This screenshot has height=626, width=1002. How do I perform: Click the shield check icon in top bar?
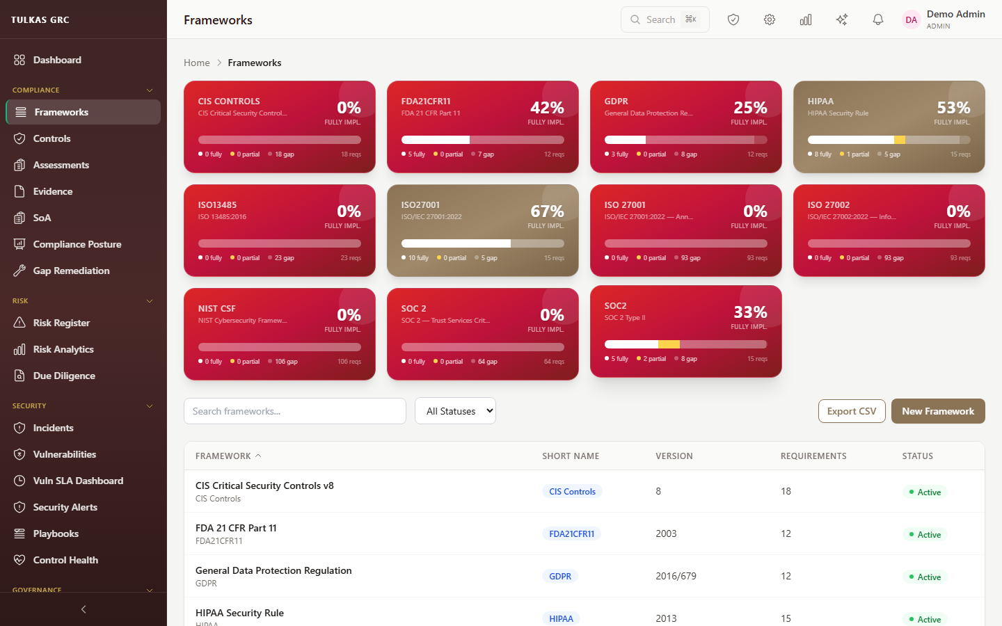[733, 19]
